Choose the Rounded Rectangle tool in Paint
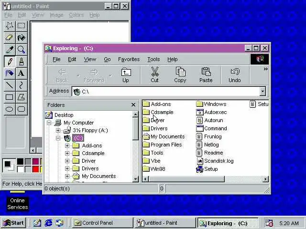 click(x=21, y=109)
